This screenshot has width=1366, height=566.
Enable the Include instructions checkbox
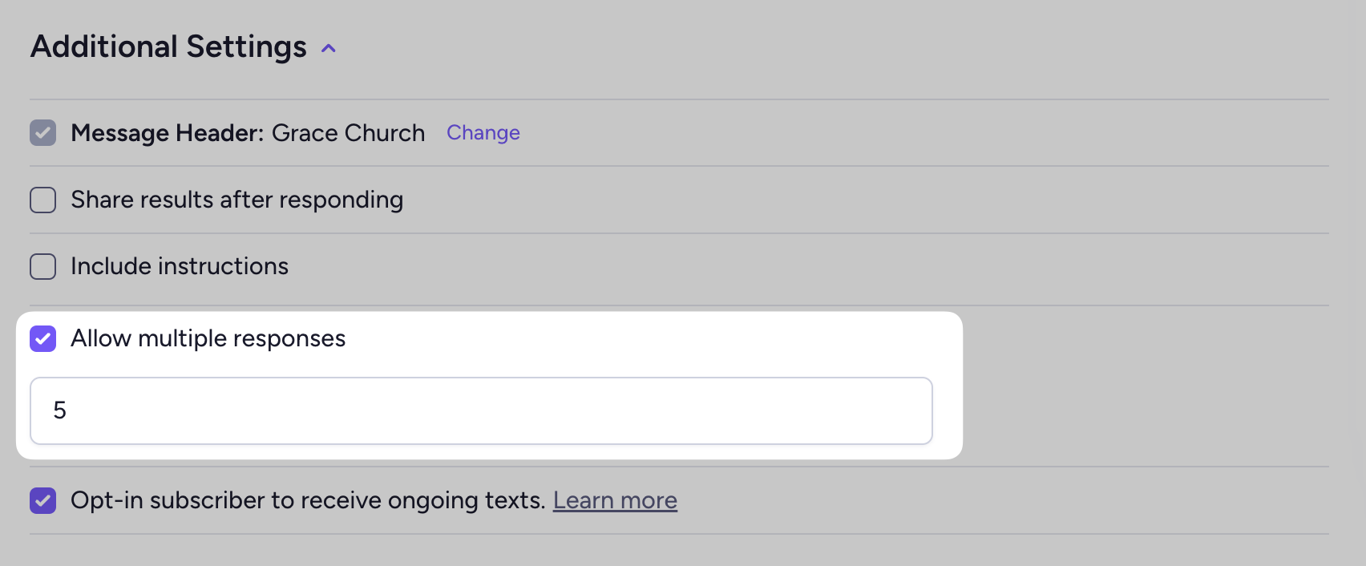click(x=43, y=266)
